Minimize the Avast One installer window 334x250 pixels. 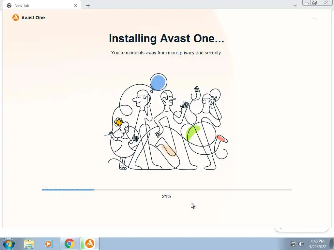coord(314,19)
